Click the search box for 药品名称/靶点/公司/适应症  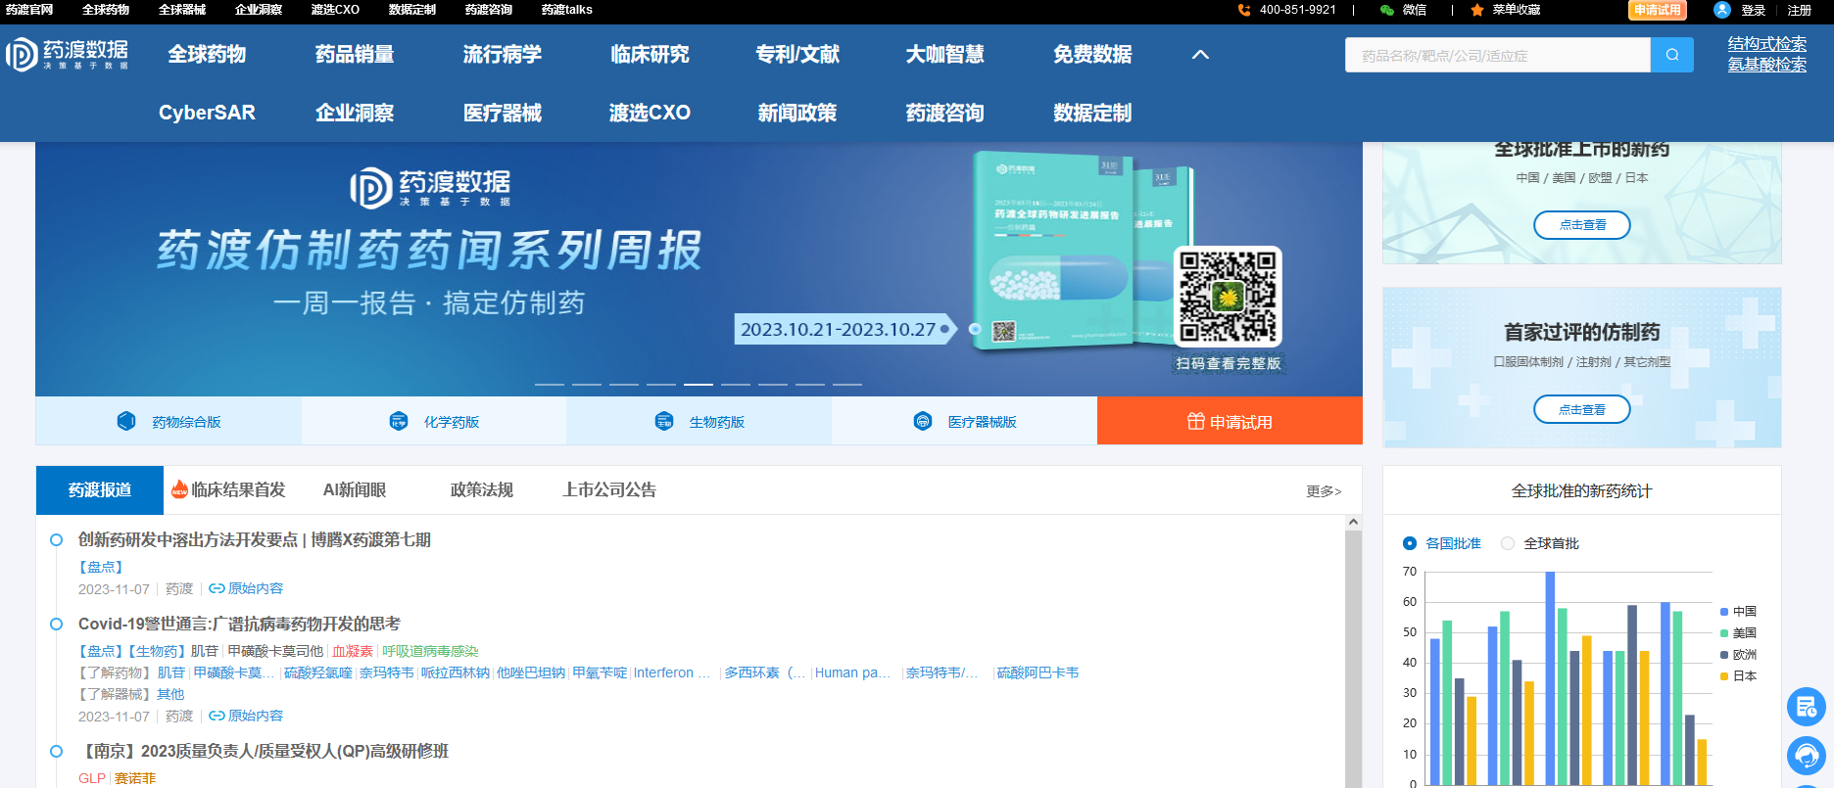pos(1498,55)
